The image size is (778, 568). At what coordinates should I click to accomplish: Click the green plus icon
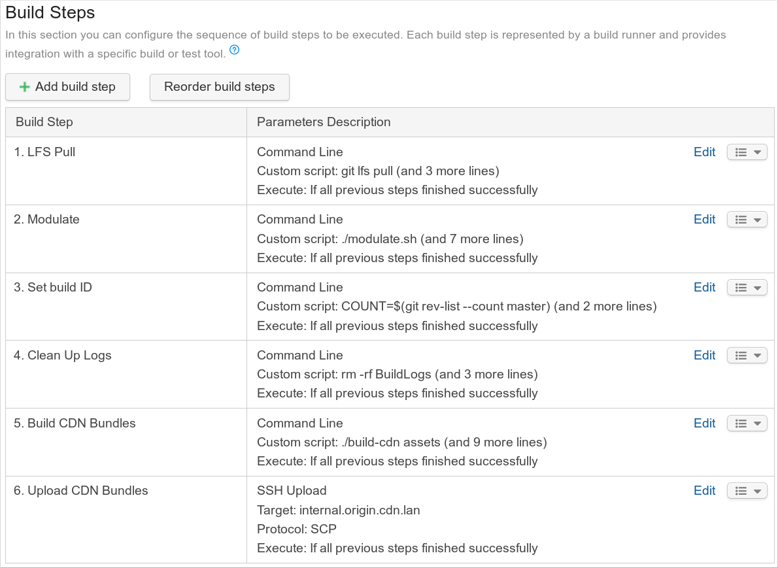(x=25, y=87)
